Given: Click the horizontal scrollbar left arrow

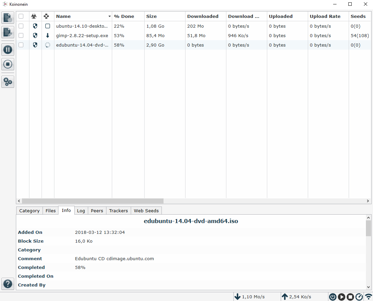Looking at the screenshot, I should click(x=19, y=201).
